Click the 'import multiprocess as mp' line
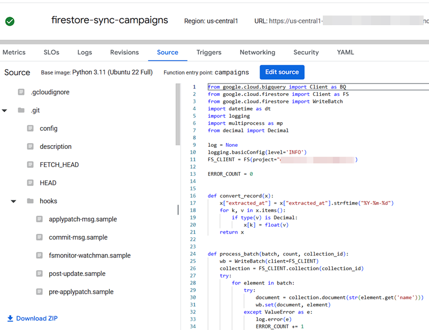The height and width of the screenshot is (330, 429). [245, 123]
